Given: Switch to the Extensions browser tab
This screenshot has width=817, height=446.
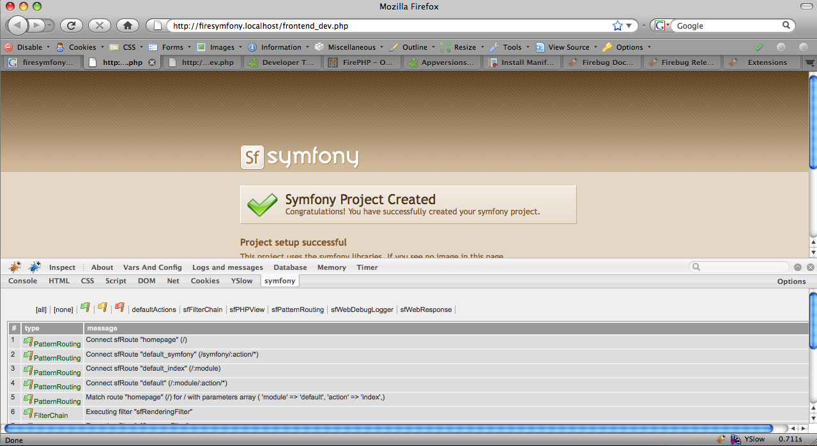Looking at the screenshot, I should [x=761, y=63].
